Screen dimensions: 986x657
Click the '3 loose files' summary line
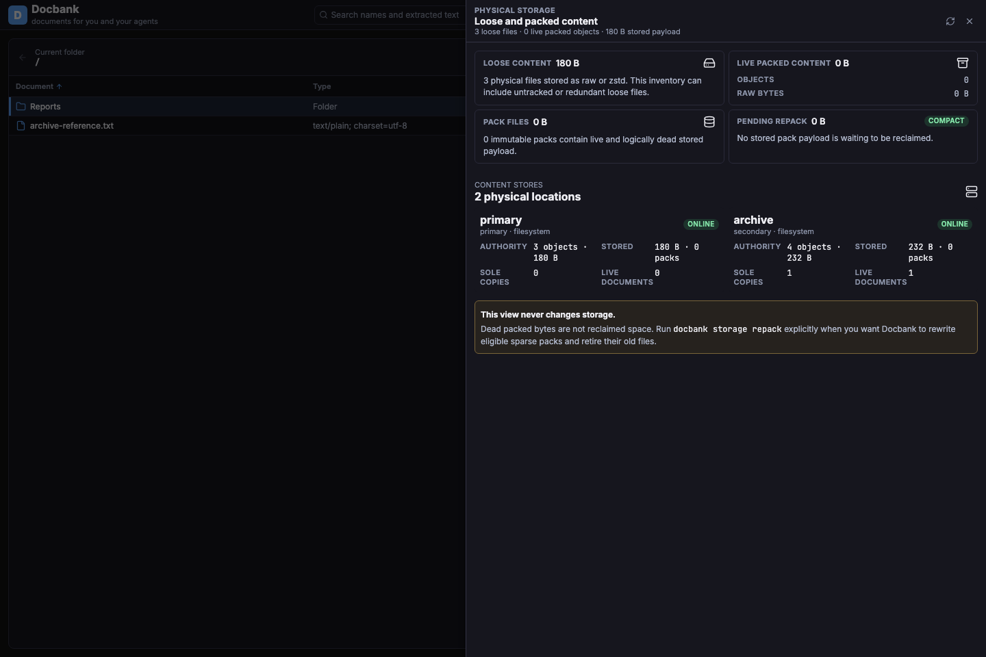point(577,32)
